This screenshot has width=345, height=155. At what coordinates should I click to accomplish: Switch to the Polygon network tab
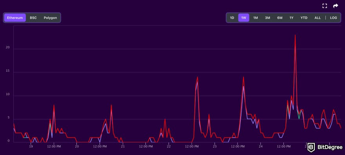click(50, 18)
